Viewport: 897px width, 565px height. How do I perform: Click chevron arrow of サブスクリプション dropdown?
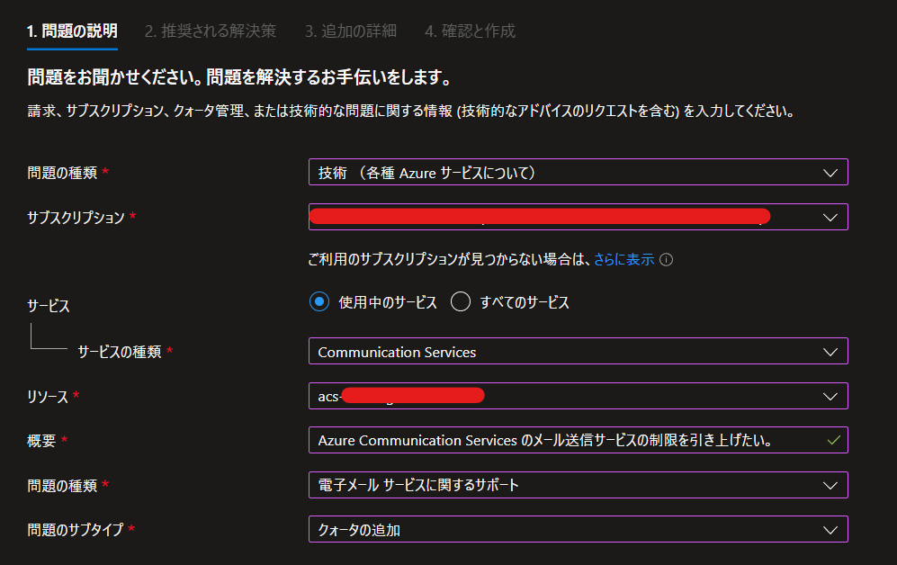coord(830,218)
